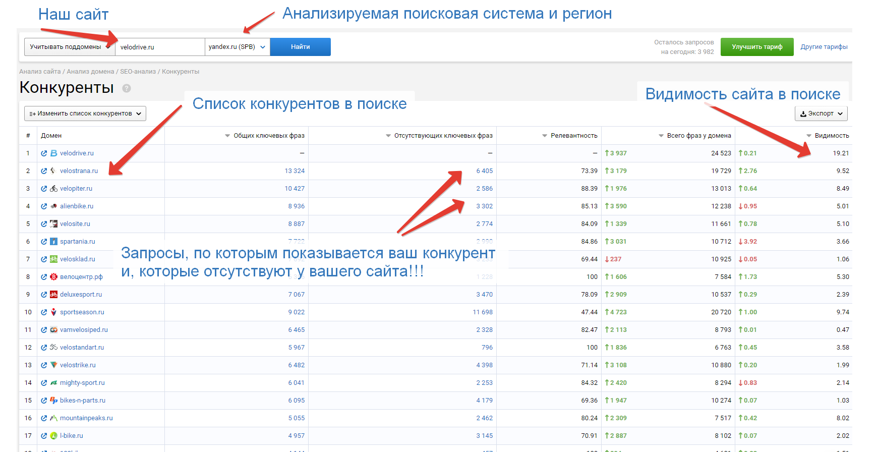
Task: Open external link icon for velostrike.ru
Action: [44, 365]
